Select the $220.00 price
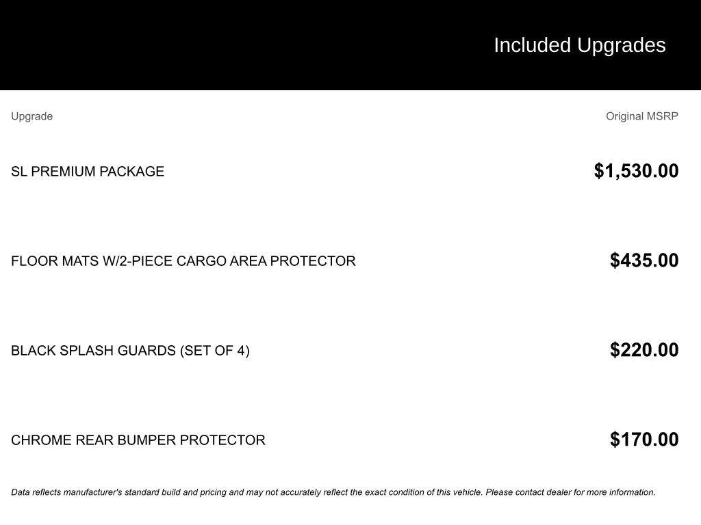 click(x=644, y=350)
